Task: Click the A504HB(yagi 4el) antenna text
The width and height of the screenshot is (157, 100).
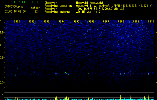Action: [88, 12]
